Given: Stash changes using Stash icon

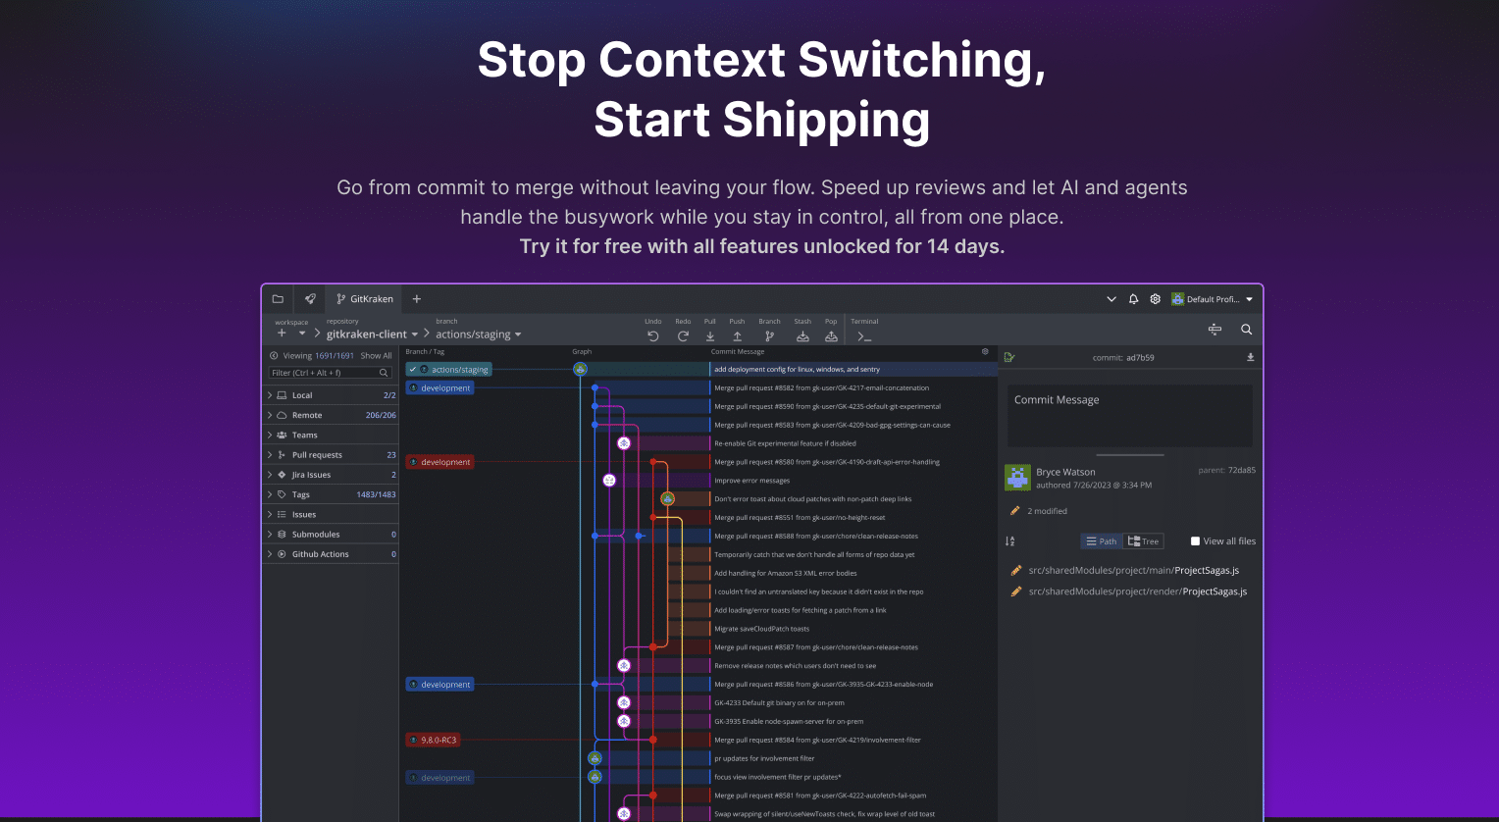Looking at the screenshot, I should (x=802, y=335).
